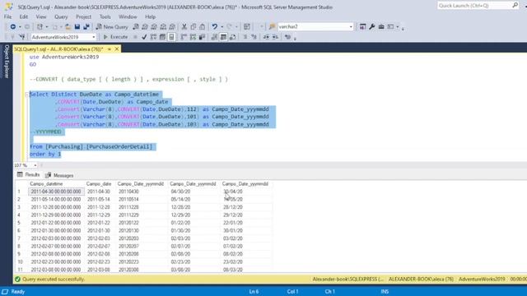Open the Object Explorer side panel
Screen dimensions: 527x296
click(6, 62)
